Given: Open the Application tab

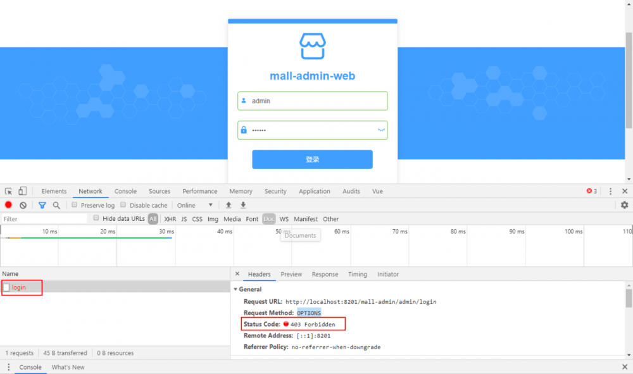Looking at the screenshot, I should 315,191.
